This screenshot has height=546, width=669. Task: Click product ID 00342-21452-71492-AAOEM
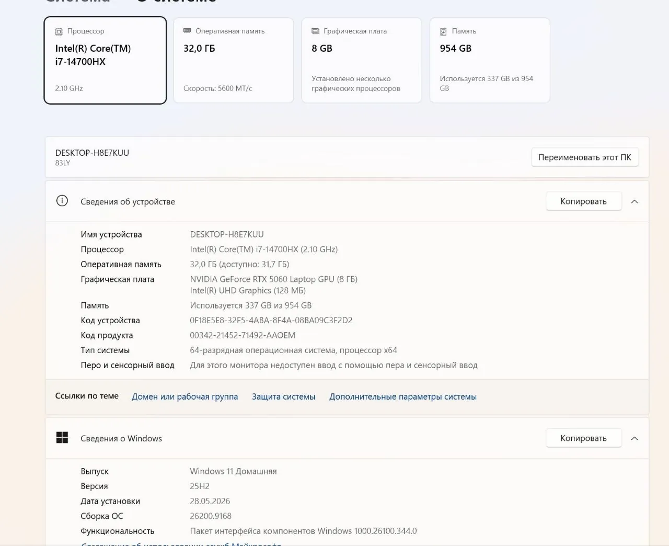click(x=243, y=335)
